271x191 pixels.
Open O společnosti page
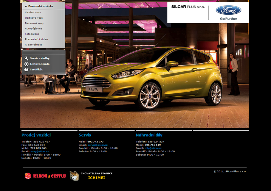coord(34,45)
